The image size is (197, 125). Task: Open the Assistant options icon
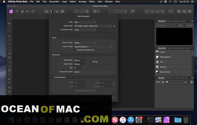[132, 11]
